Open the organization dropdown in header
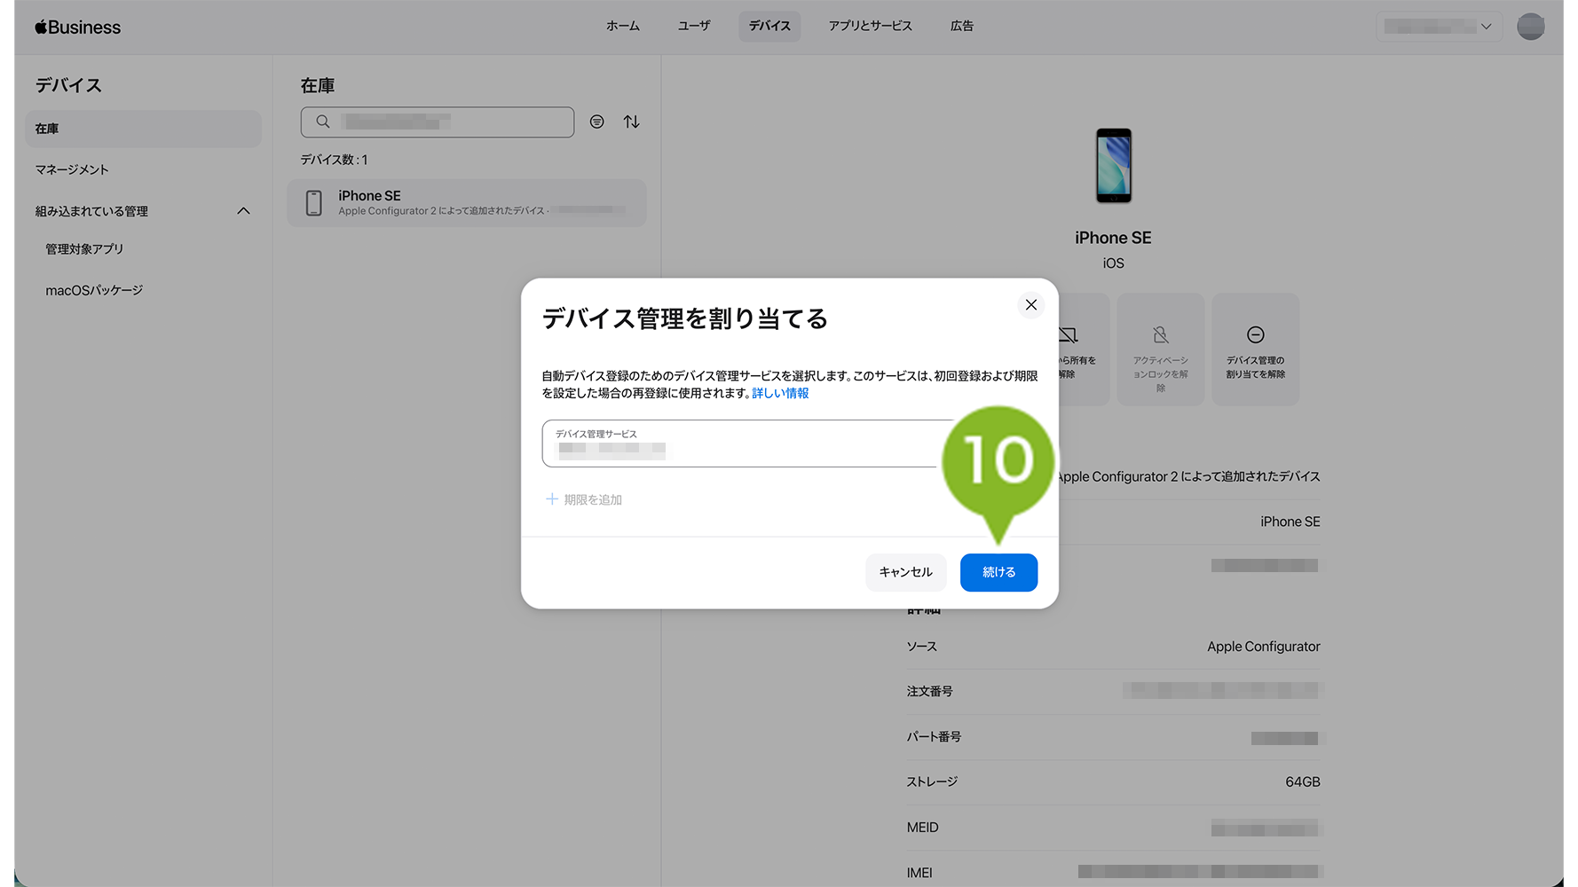This screenshot has width=1578, height=887. pos(1438,27)
